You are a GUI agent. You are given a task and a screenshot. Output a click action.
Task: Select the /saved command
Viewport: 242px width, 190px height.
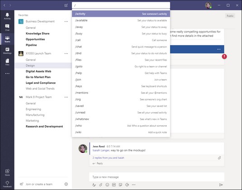pyautogui.click(x=121, y=106)
